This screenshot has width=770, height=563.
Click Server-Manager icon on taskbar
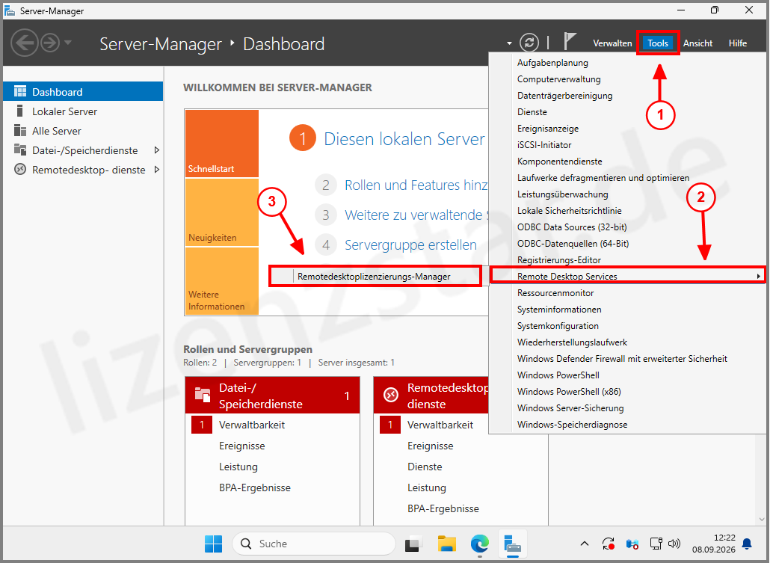tap(513, 544)
